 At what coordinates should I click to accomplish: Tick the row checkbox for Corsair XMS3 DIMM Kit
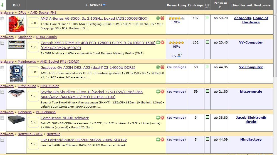click(x=2, y=43)
